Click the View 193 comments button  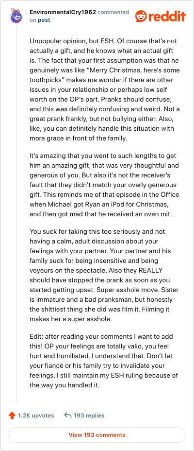pyautogui.click(x=97, y=435)
